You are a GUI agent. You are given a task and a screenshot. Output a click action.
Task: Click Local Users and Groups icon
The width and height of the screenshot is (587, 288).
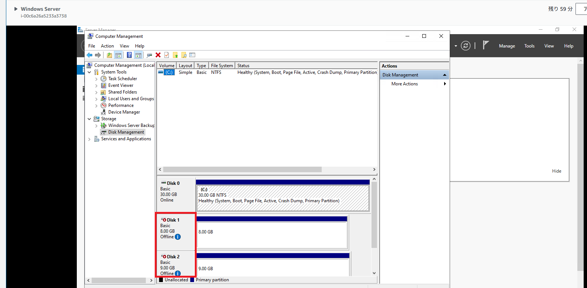tap(104, 99)
